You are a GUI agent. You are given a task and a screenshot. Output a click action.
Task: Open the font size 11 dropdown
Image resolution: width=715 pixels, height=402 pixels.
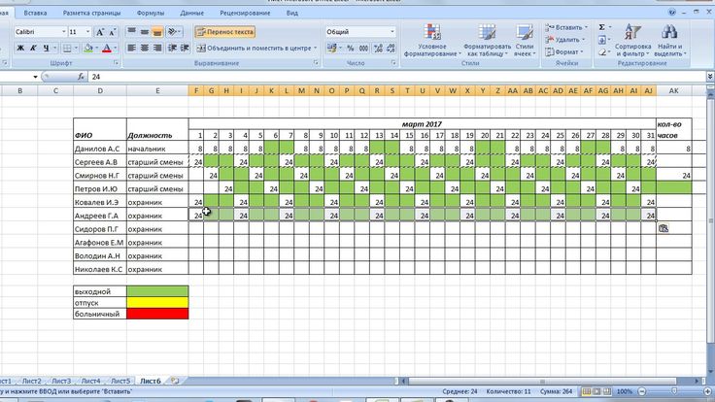click(88, 32)
